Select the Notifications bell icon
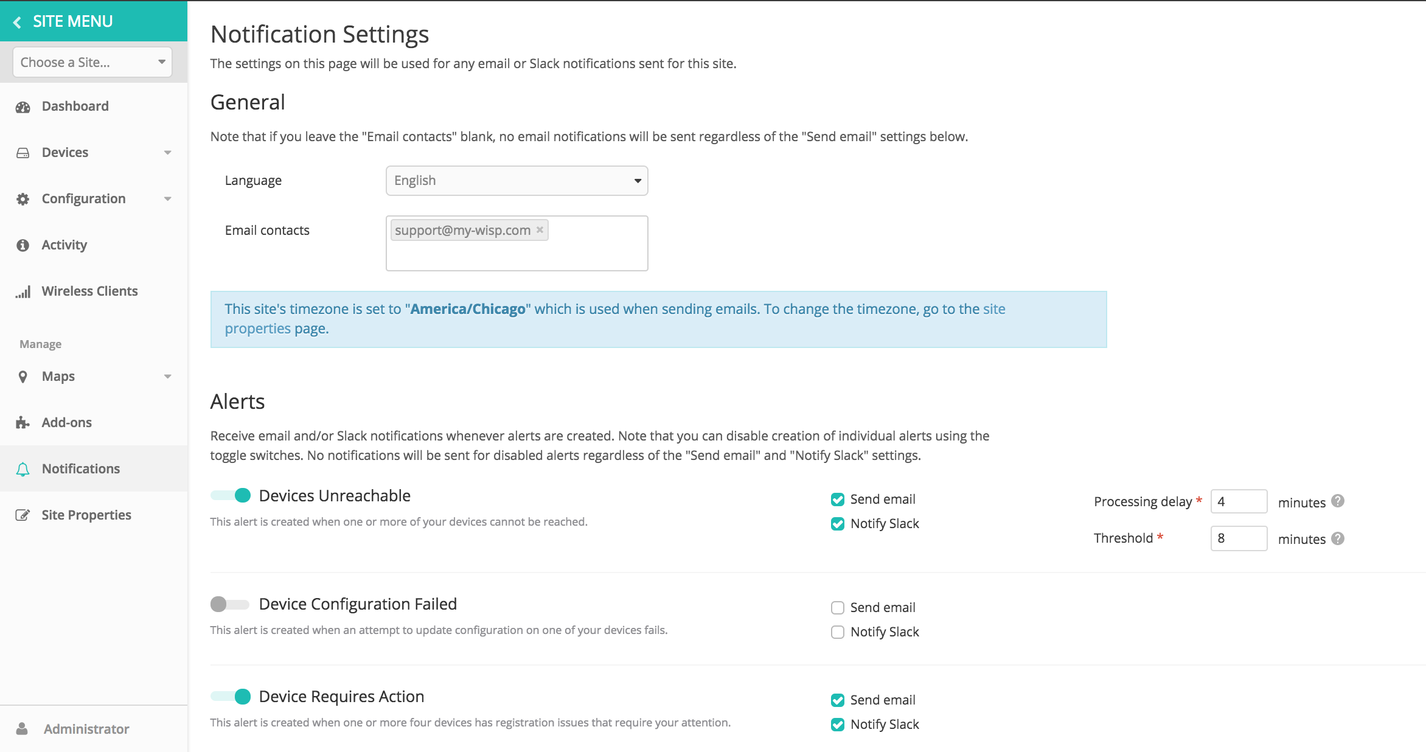The width and height of the screenshot is (1426, 752). (23, 468)
